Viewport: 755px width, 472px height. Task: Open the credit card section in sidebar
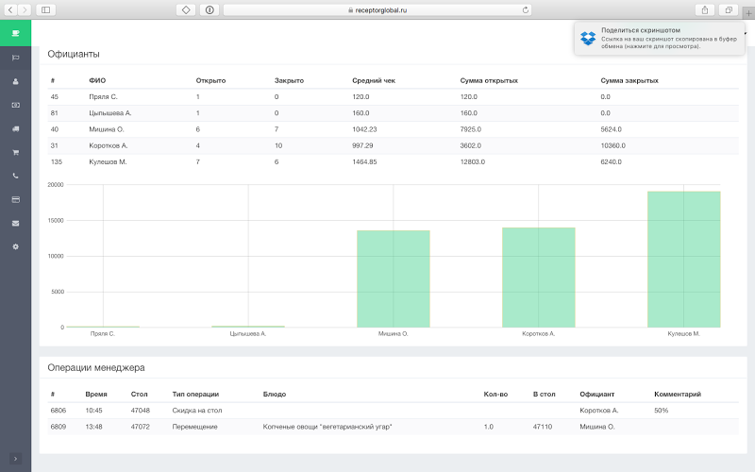pos(15,199)
